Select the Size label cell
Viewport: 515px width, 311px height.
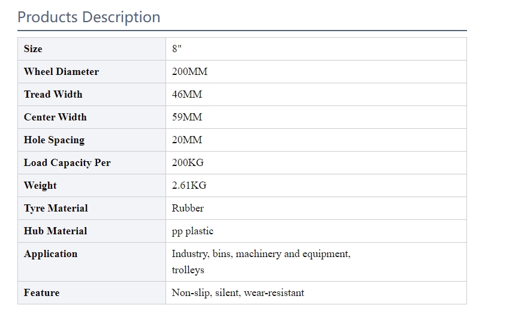(34, 49)
